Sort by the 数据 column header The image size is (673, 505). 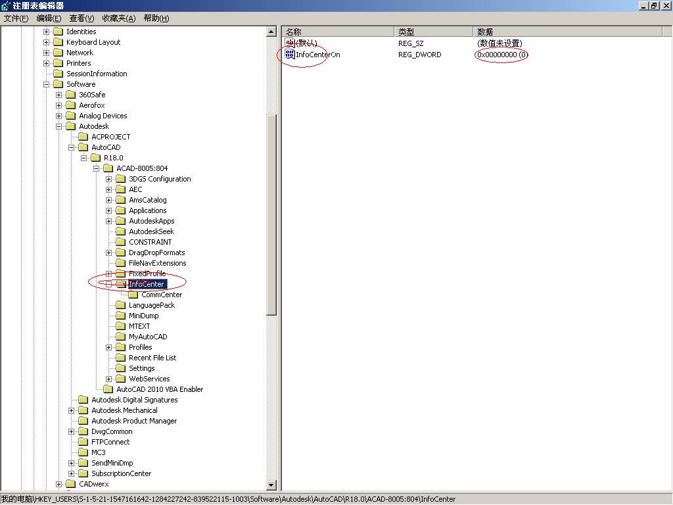(567, 32)
